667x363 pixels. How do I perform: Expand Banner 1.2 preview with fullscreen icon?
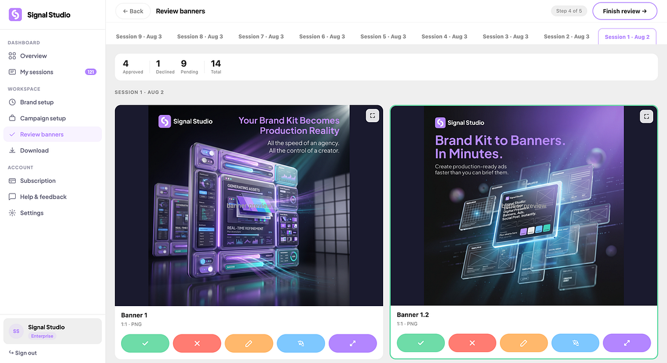(646, 116)
